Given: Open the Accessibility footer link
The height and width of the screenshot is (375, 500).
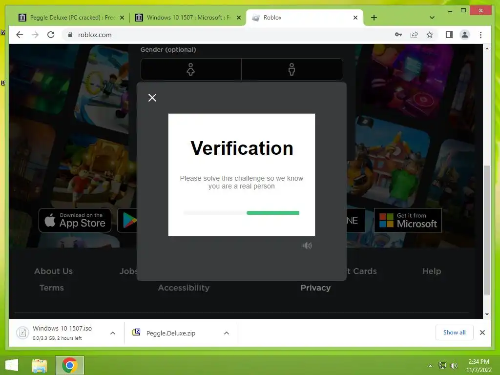Looking at the screenshot, I should point(184,288).
